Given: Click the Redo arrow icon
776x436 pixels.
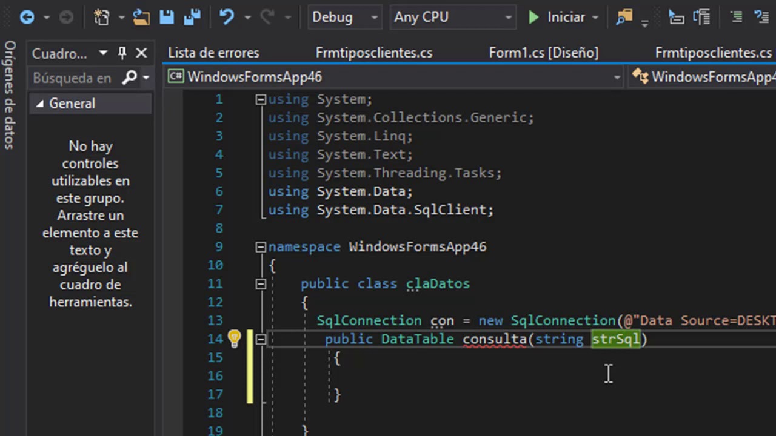Looking at the screenshot, I should pyautogui.click(x=267, y=17).
